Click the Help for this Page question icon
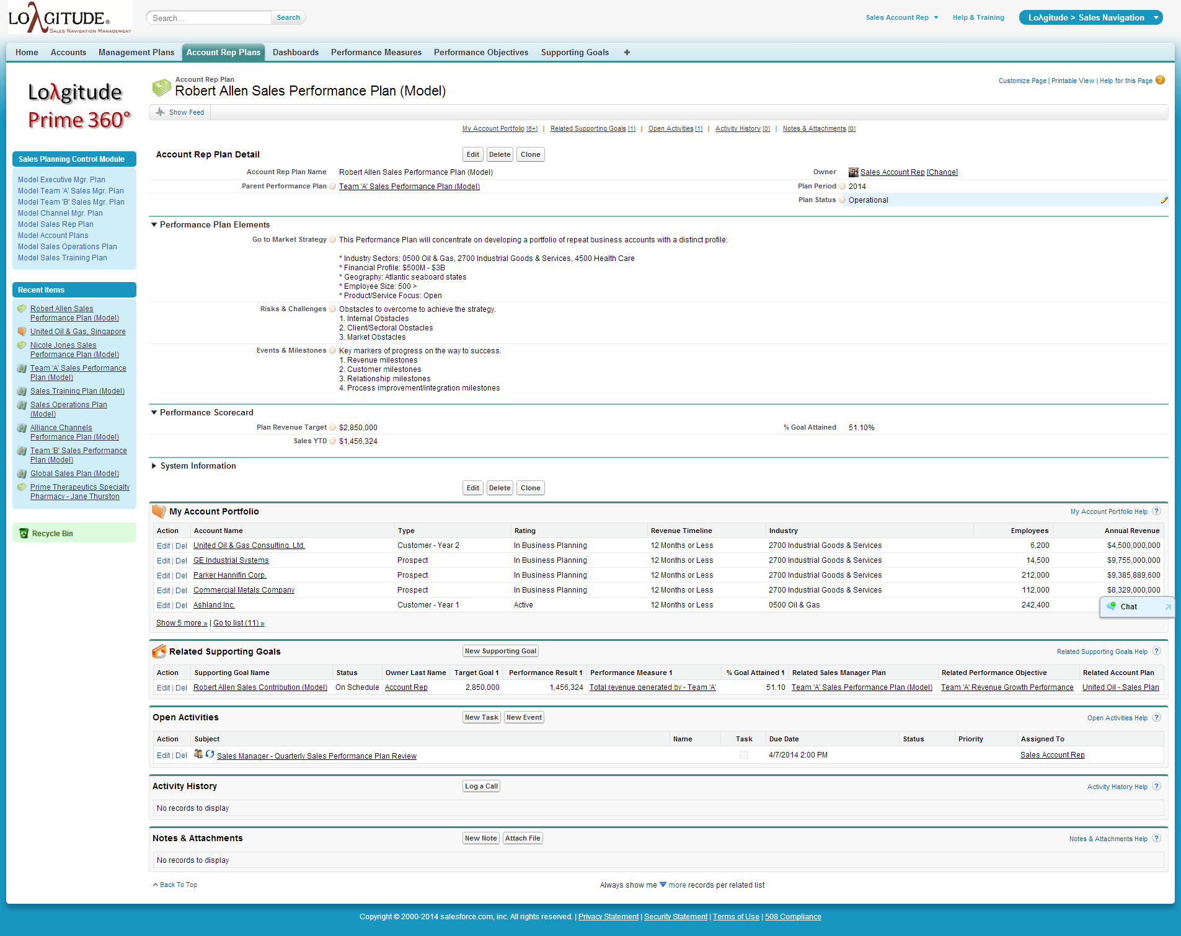This screenshot has width=1181, height=936. click(1160, 80)
